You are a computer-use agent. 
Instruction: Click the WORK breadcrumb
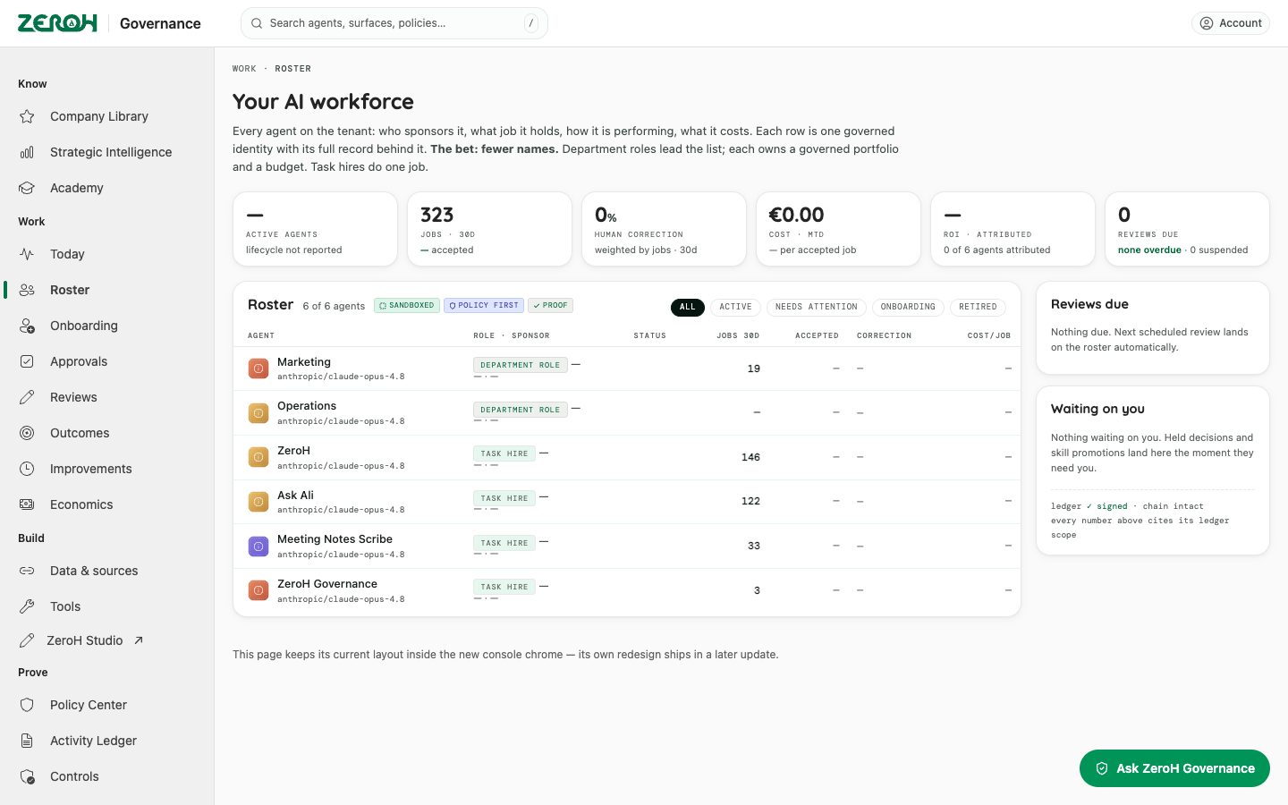click(x=244, y=69)
